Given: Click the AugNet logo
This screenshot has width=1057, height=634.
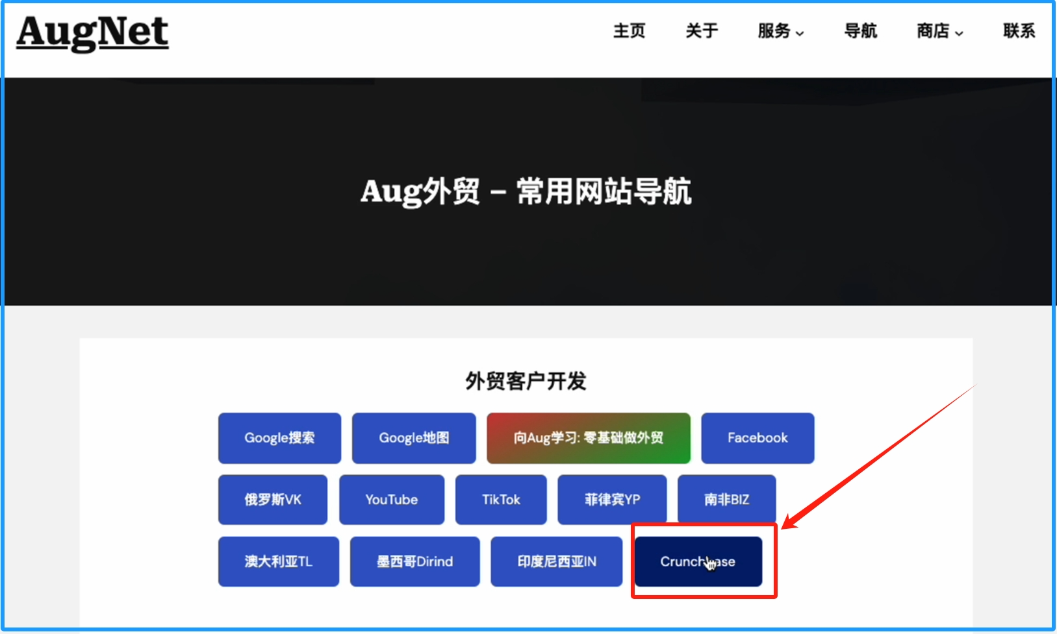Looking at the screenshot, I should coord(92,33).
